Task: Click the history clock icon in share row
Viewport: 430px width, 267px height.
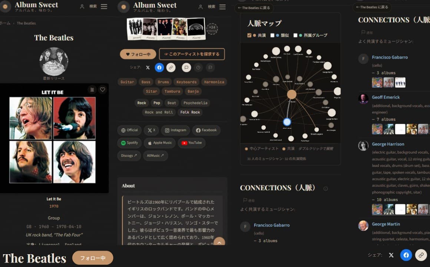Action: tap(198, 67)
